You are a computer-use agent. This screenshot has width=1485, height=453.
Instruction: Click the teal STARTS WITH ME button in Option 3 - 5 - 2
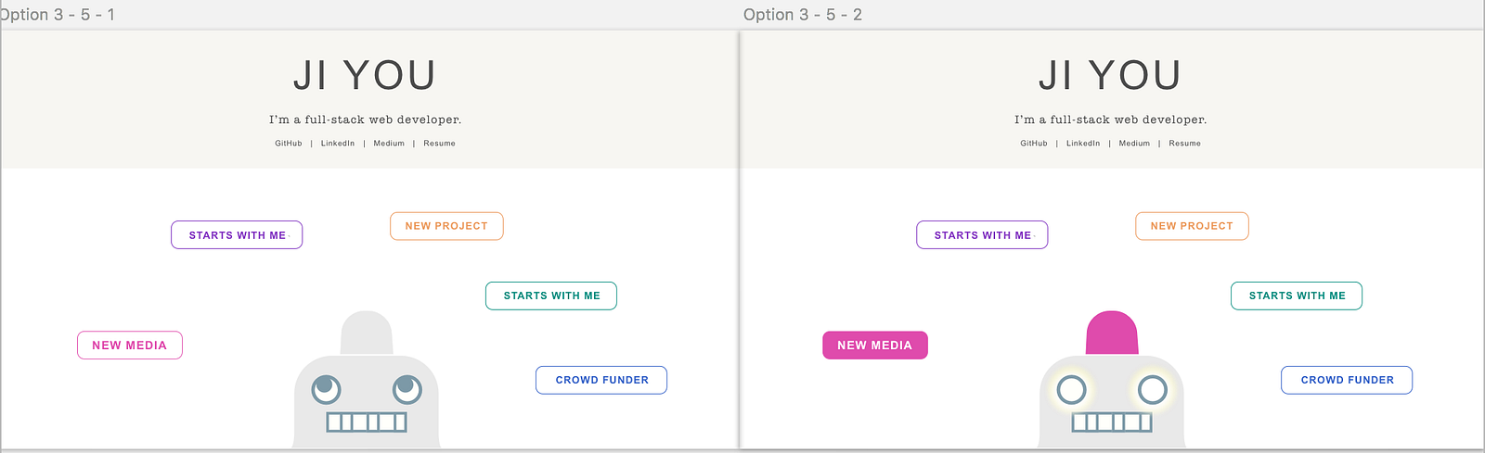tap(1297, 296)
